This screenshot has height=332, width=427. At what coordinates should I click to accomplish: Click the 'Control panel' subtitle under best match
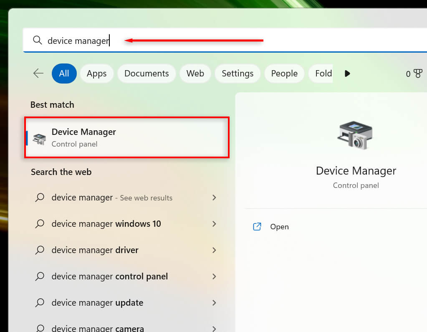pyautogui.click(x=74, y=144)
